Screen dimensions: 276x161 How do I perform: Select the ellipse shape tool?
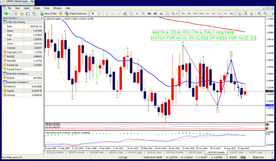[149, 14]
